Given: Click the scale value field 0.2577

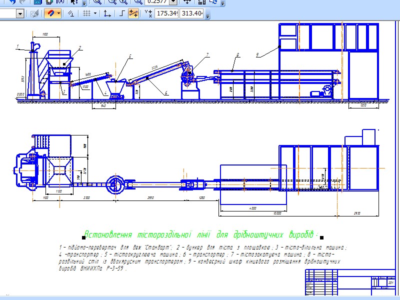Looking at the screenshot, I should [x=157, y=2].
